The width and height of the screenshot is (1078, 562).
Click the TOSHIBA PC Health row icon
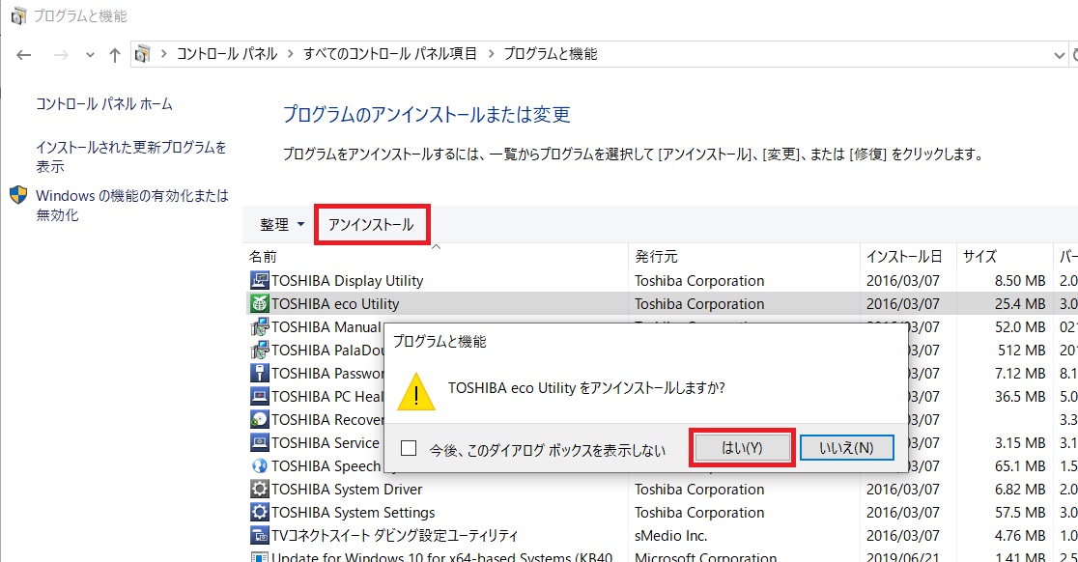coord(259,397)
